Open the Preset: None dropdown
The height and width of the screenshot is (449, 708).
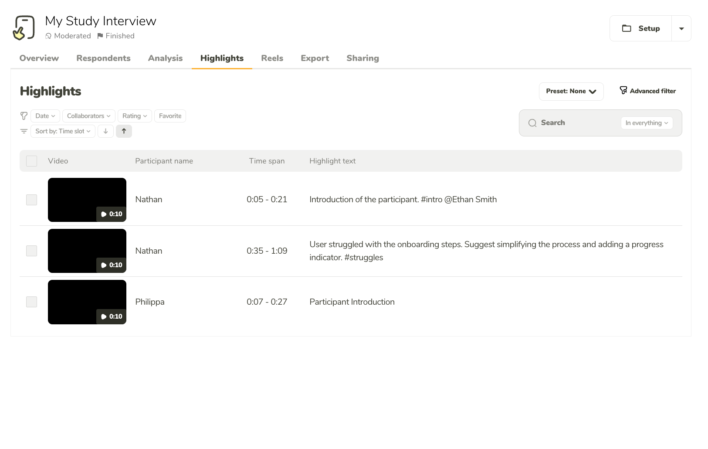coord(571,92)
